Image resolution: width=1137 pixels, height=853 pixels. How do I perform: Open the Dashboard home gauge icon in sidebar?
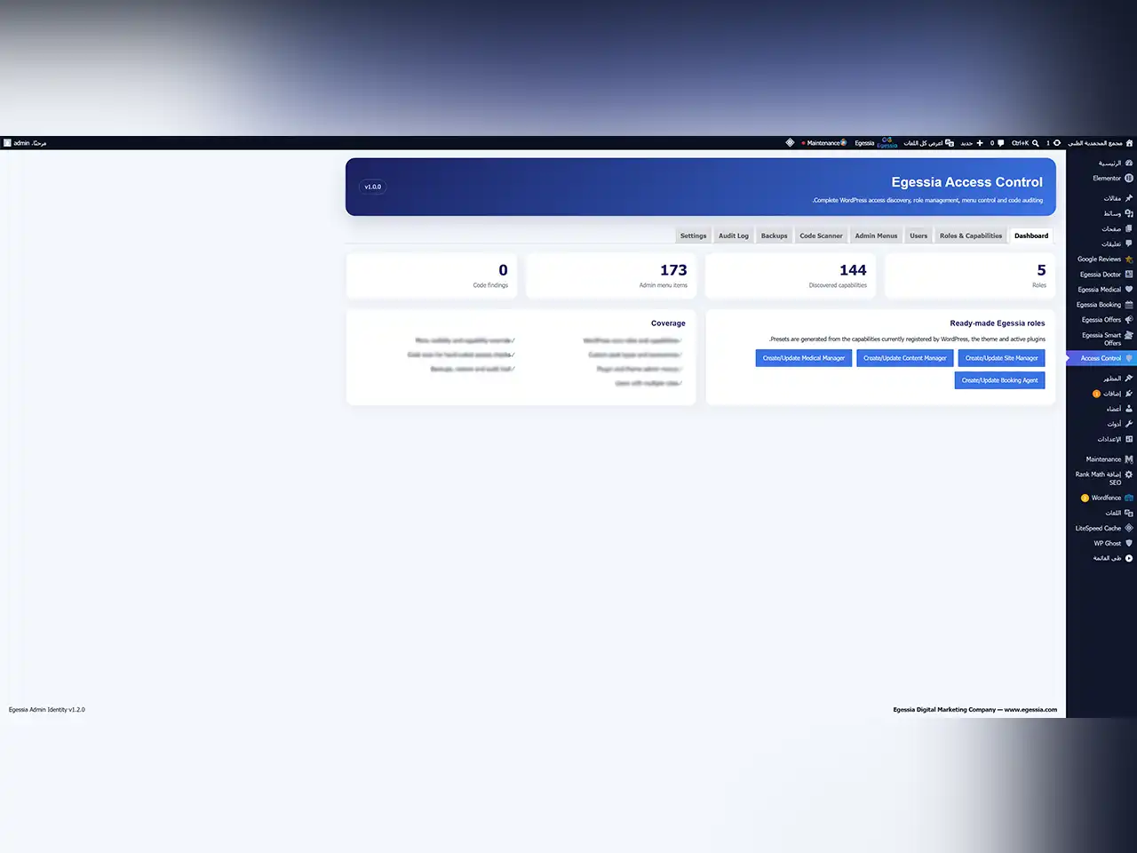(x=1129, y=163)
